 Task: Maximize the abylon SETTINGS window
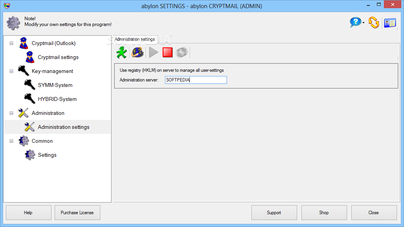click(379, 4)
